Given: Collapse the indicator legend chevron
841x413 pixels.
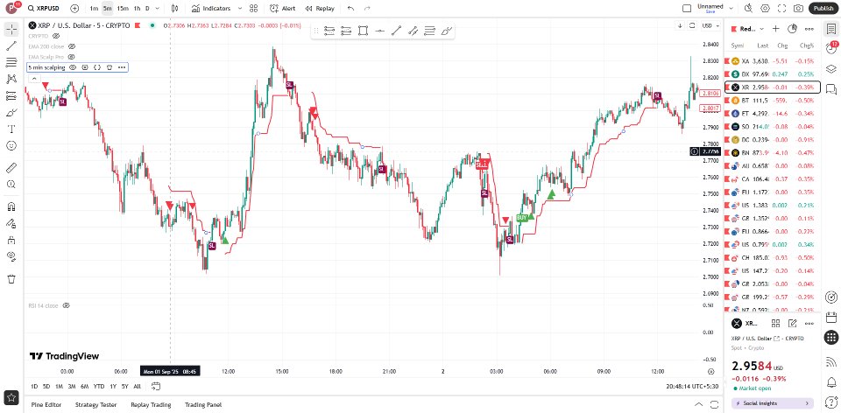Looking at the screenshot, I should click(33, 79).
